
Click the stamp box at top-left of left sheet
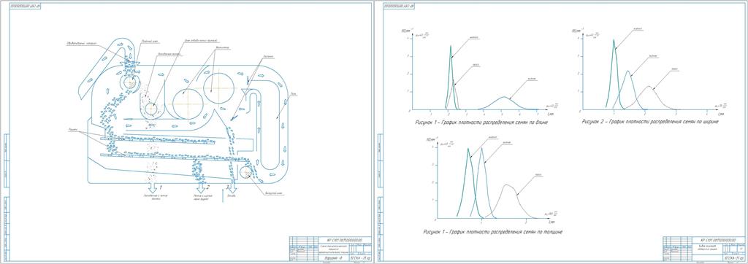coord(26,6)
